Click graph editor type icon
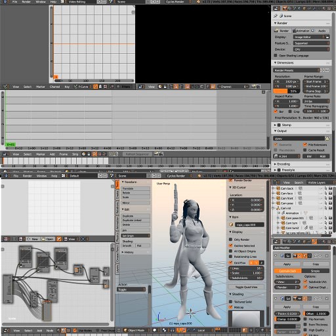Screen dimensions: 336x336 coord(6,87)
